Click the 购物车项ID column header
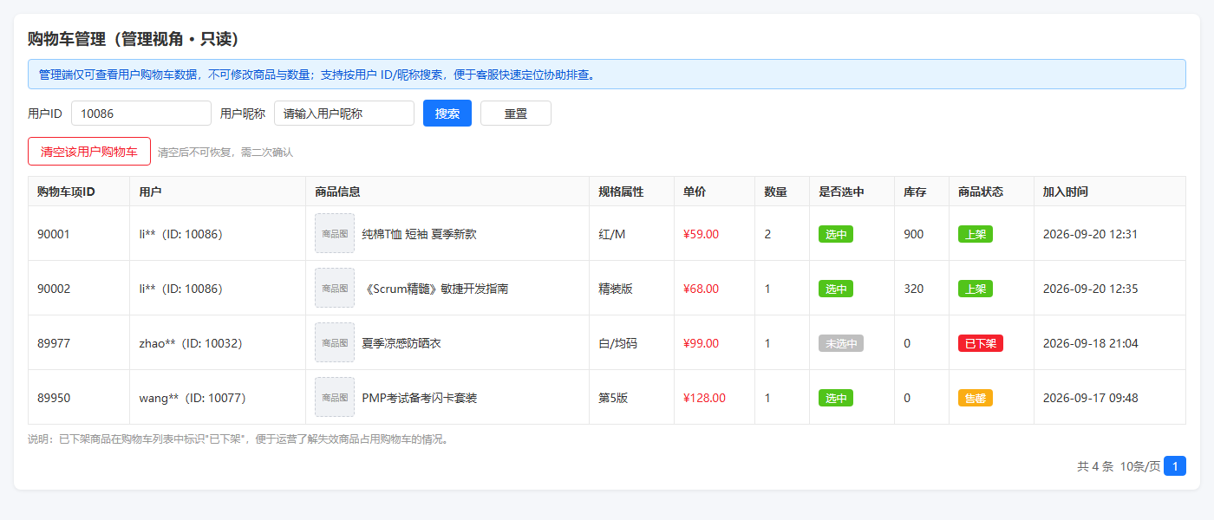Viewport: 1214px width, 520px height. click(x=79, y=192)
